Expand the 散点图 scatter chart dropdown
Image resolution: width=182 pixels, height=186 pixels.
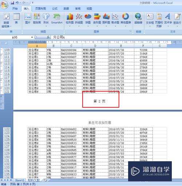pos(115,26)
